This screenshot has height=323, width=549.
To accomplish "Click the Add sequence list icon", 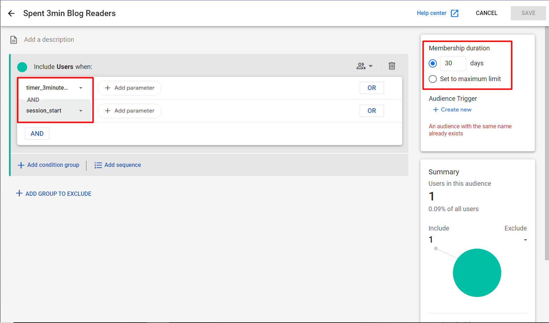I will (98, 165).
